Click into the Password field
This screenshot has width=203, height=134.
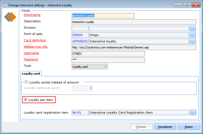click(x=108, y=60)
